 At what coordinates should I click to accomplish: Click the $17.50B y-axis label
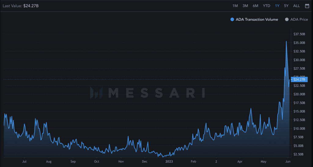pyautogui.click(x=299, y=103)
